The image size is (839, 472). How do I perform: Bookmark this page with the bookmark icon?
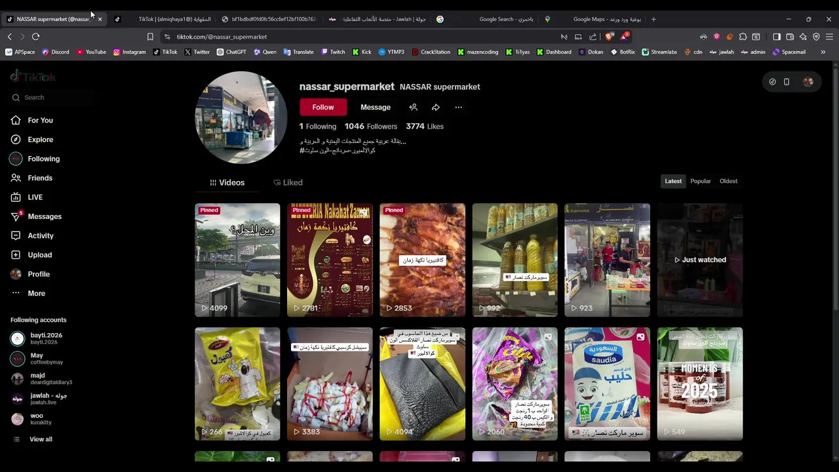pos(150,37)
